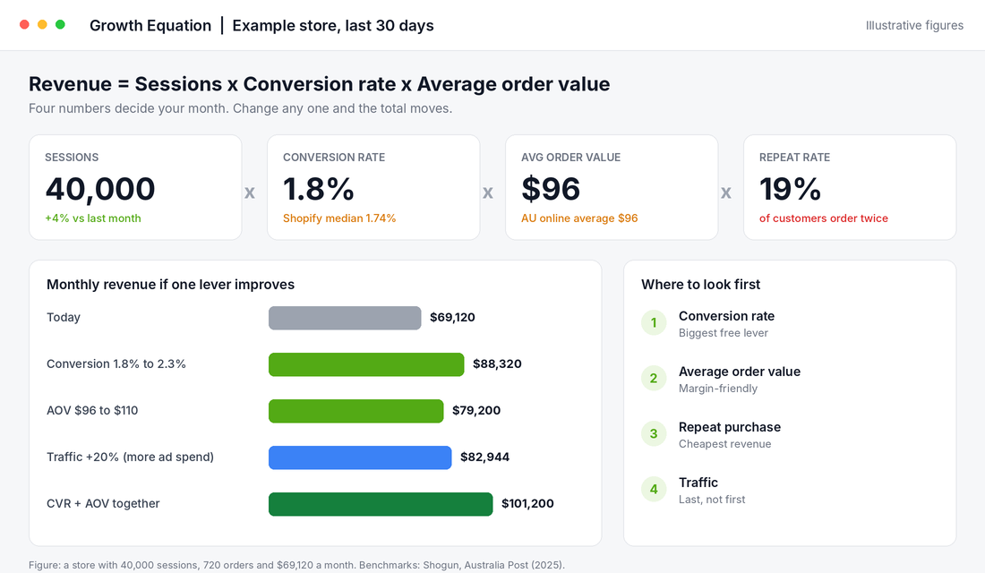Click 'Shopify median 1.74%' text
The height and width of the screenshot is (573, 985).
click(339, 218)
